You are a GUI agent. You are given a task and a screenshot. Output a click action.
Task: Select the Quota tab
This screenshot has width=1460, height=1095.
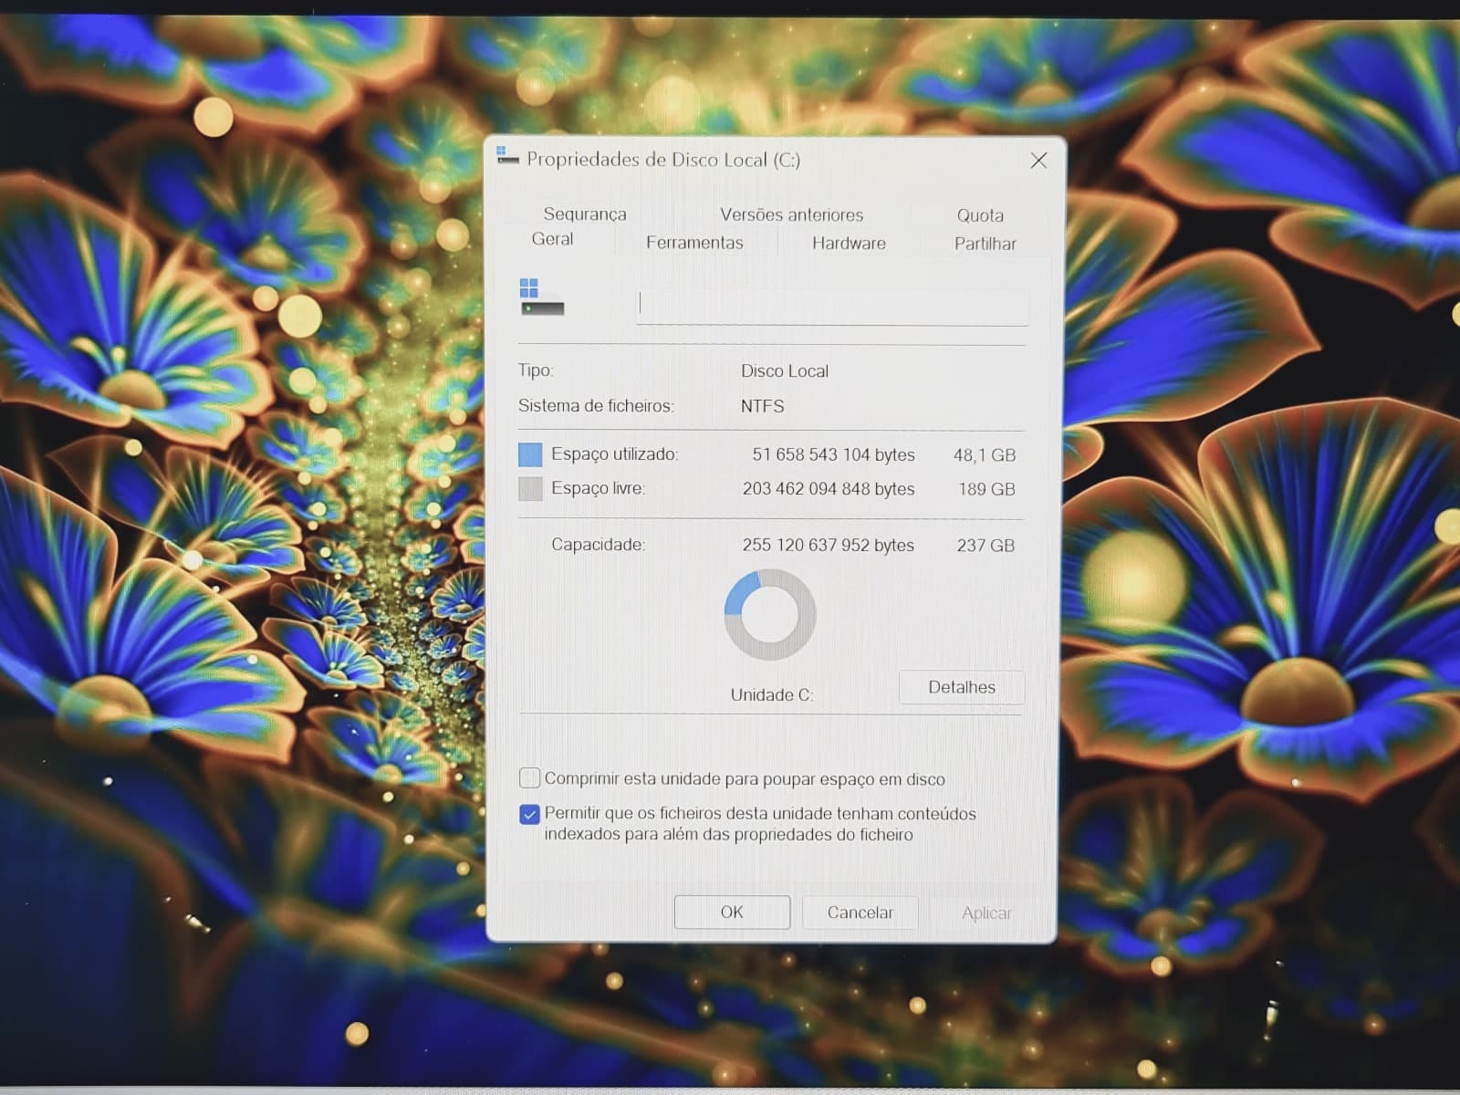pos(980,215)
